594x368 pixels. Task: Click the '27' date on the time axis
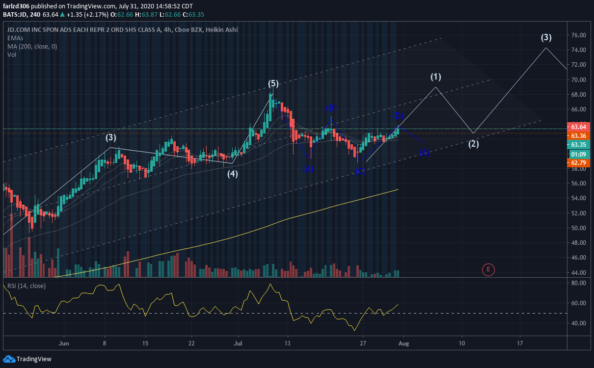[362, 343]
